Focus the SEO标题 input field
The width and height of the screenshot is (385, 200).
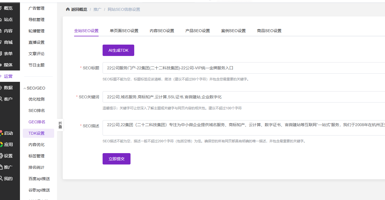point(244,68)
